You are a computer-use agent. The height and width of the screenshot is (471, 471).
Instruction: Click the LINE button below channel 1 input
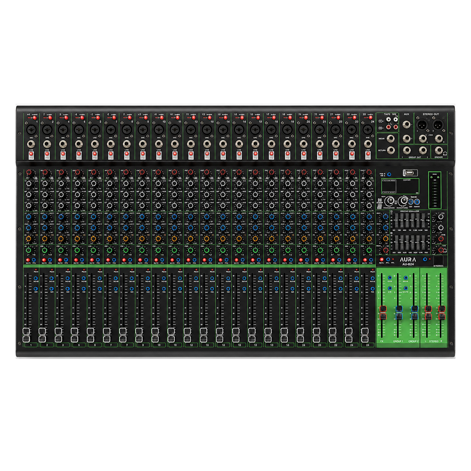point(31,155)
